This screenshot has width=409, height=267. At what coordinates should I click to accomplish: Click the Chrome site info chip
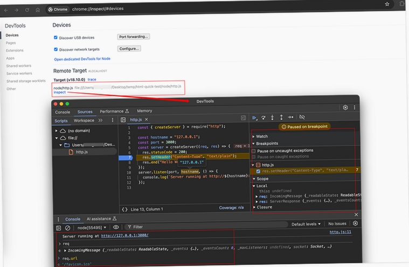[58, 9]
